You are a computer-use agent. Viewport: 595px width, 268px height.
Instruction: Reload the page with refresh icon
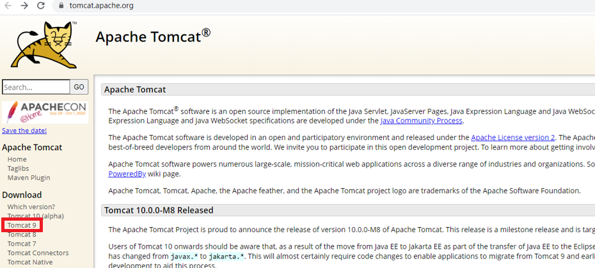point(41,6)
